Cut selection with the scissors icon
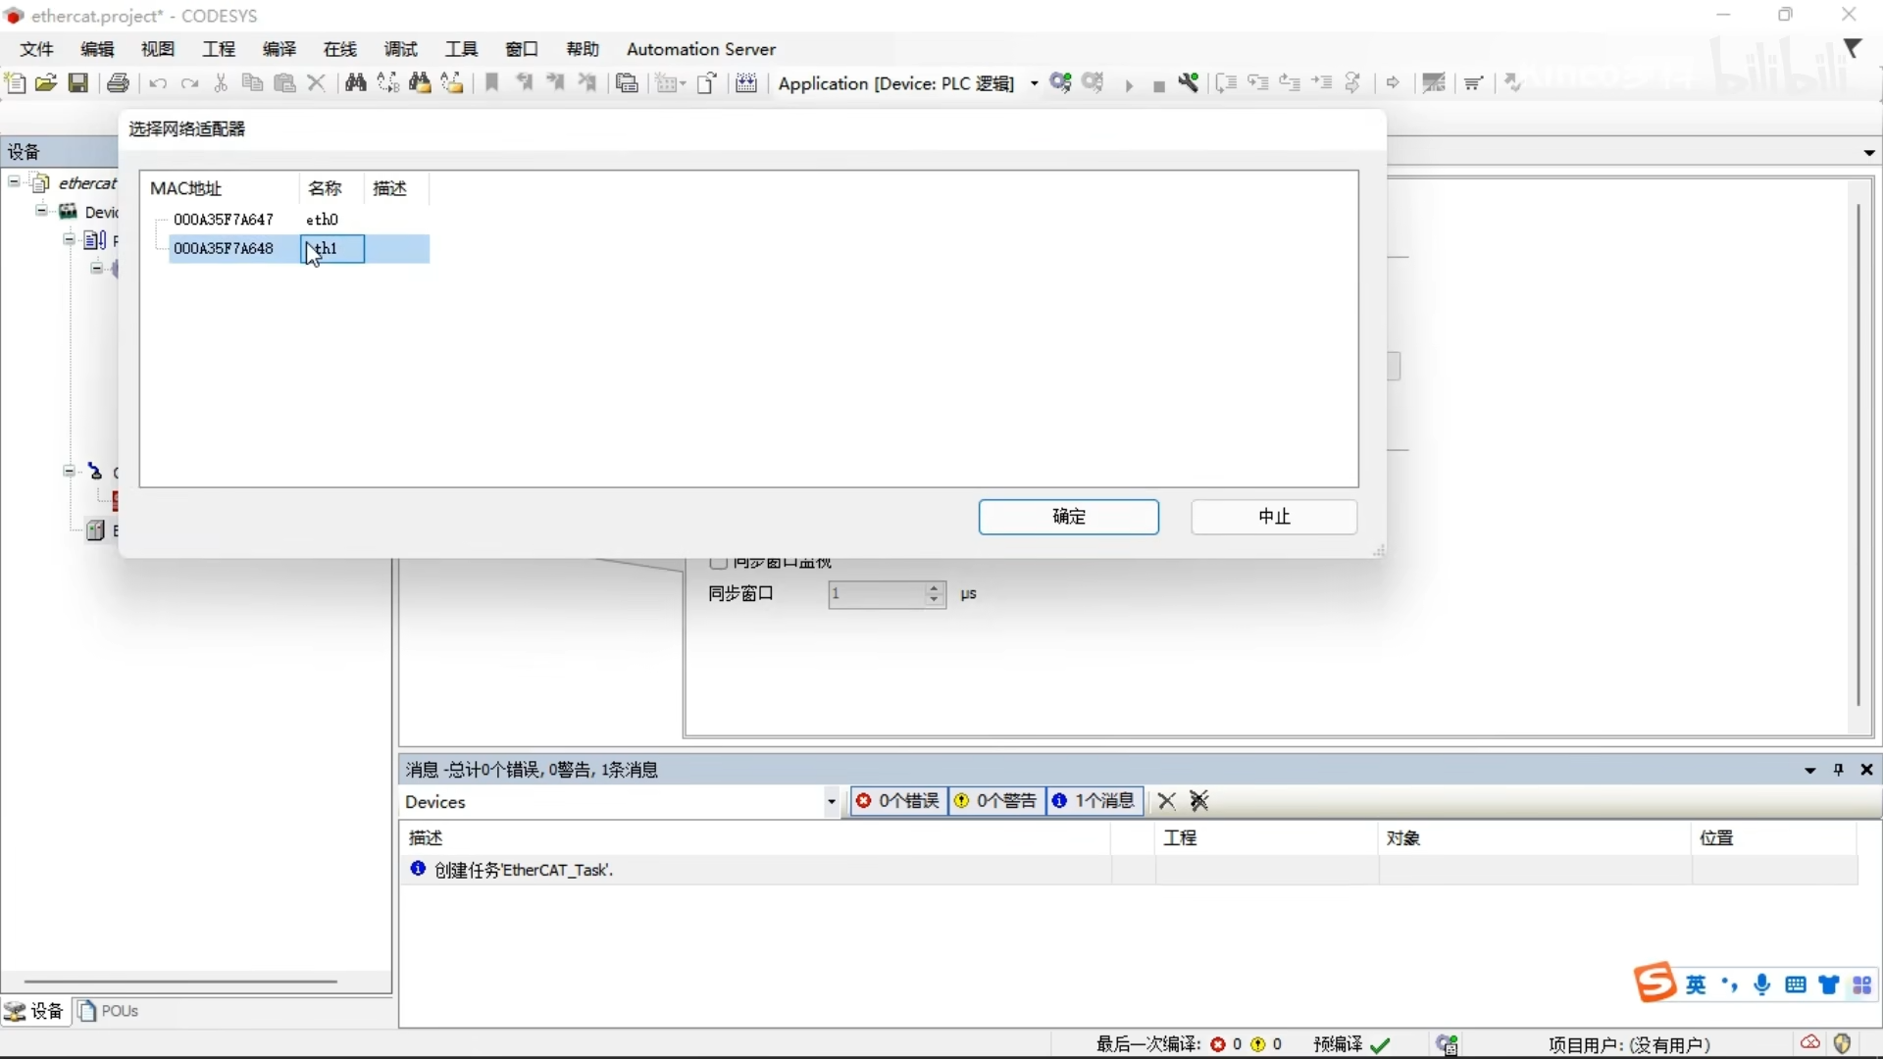Viewport: 1883px width, 1059px height. 221,83
